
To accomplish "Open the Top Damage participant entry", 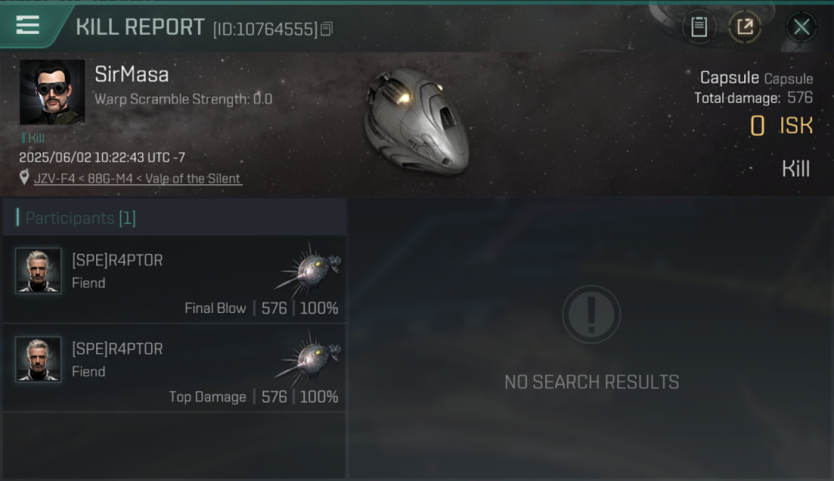I will [174, 367].
